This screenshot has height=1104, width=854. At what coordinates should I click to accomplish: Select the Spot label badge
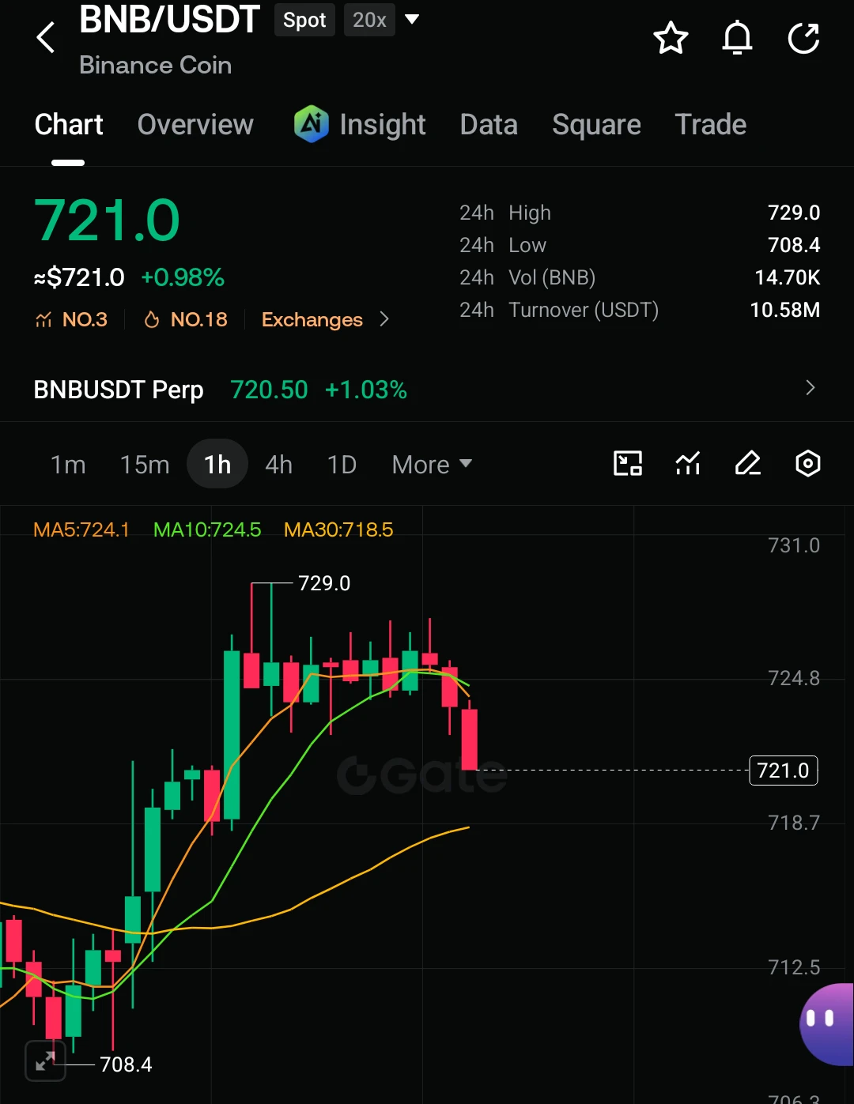click(x=304, y=20)
